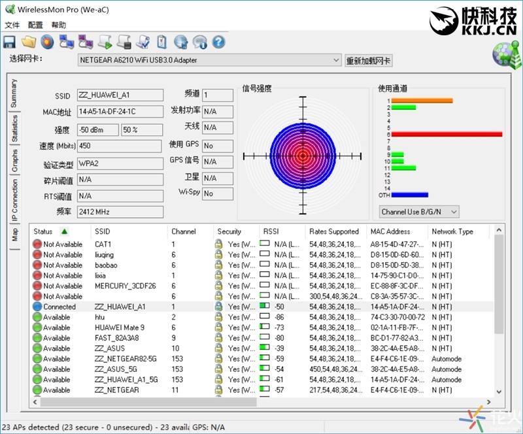Click the red status icon for CAT1
Screen dimensions: 523x434
click(x=37, y=244)
